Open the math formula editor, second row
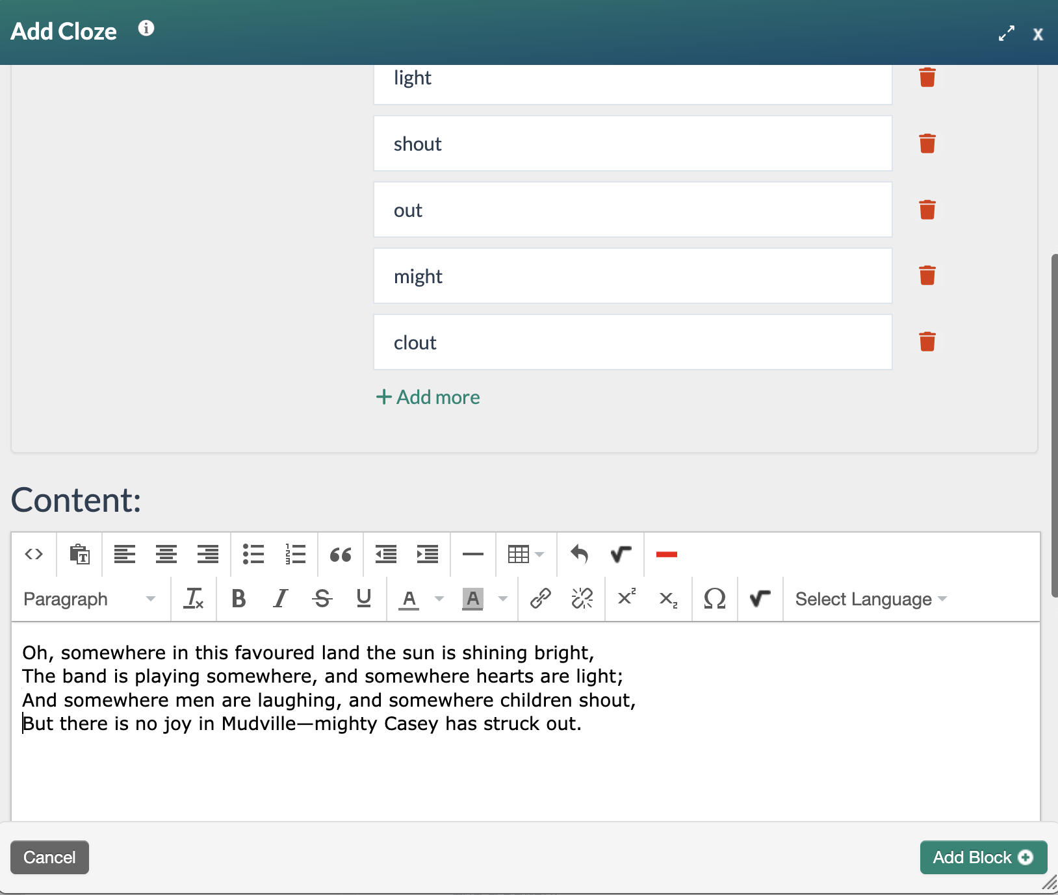 pos(760,598)
